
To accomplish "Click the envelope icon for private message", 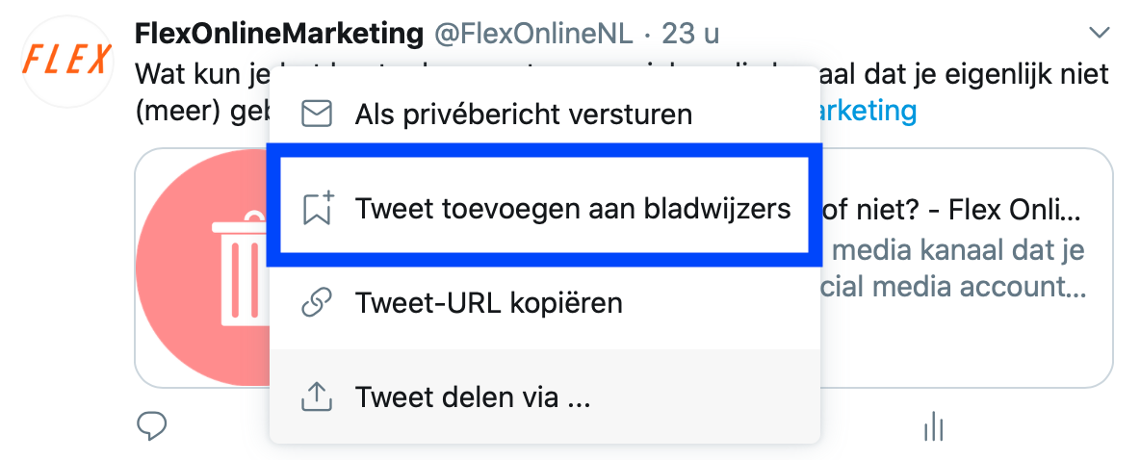I will (x=316, y=115).
